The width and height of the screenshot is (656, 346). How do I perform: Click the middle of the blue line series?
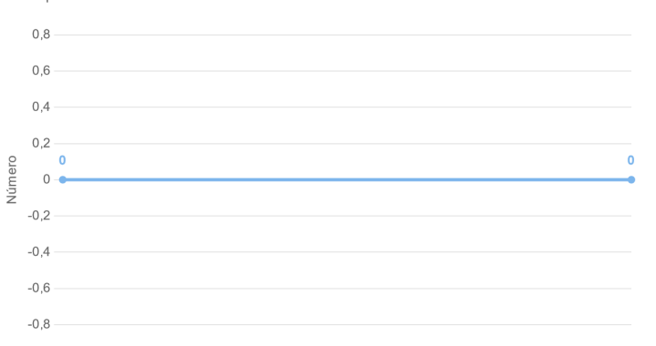pos(347,179)
